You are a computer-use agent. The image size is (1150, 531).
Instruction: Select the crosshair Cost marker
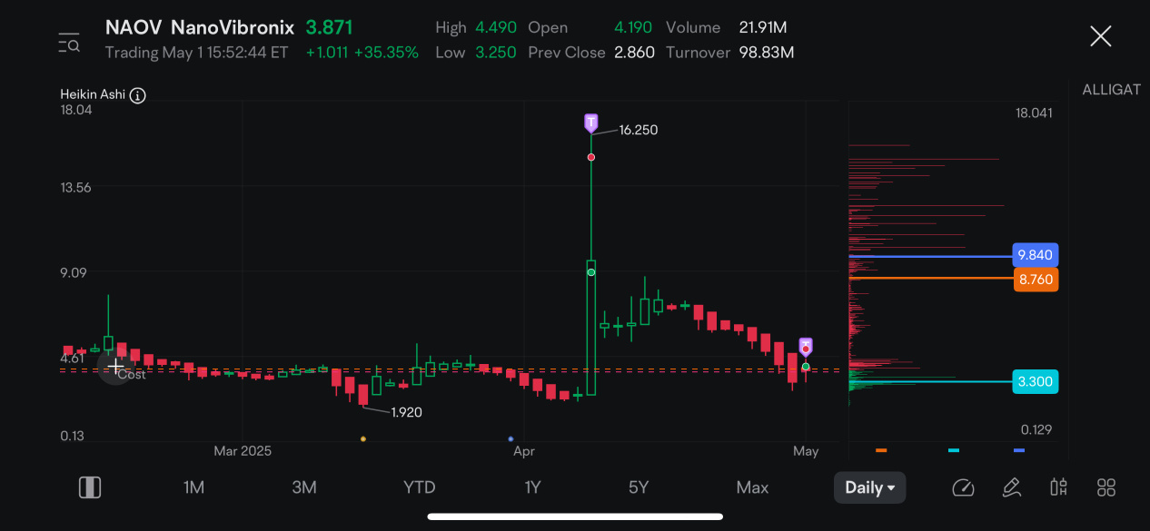pyautogui.click(x=115, y=367)
